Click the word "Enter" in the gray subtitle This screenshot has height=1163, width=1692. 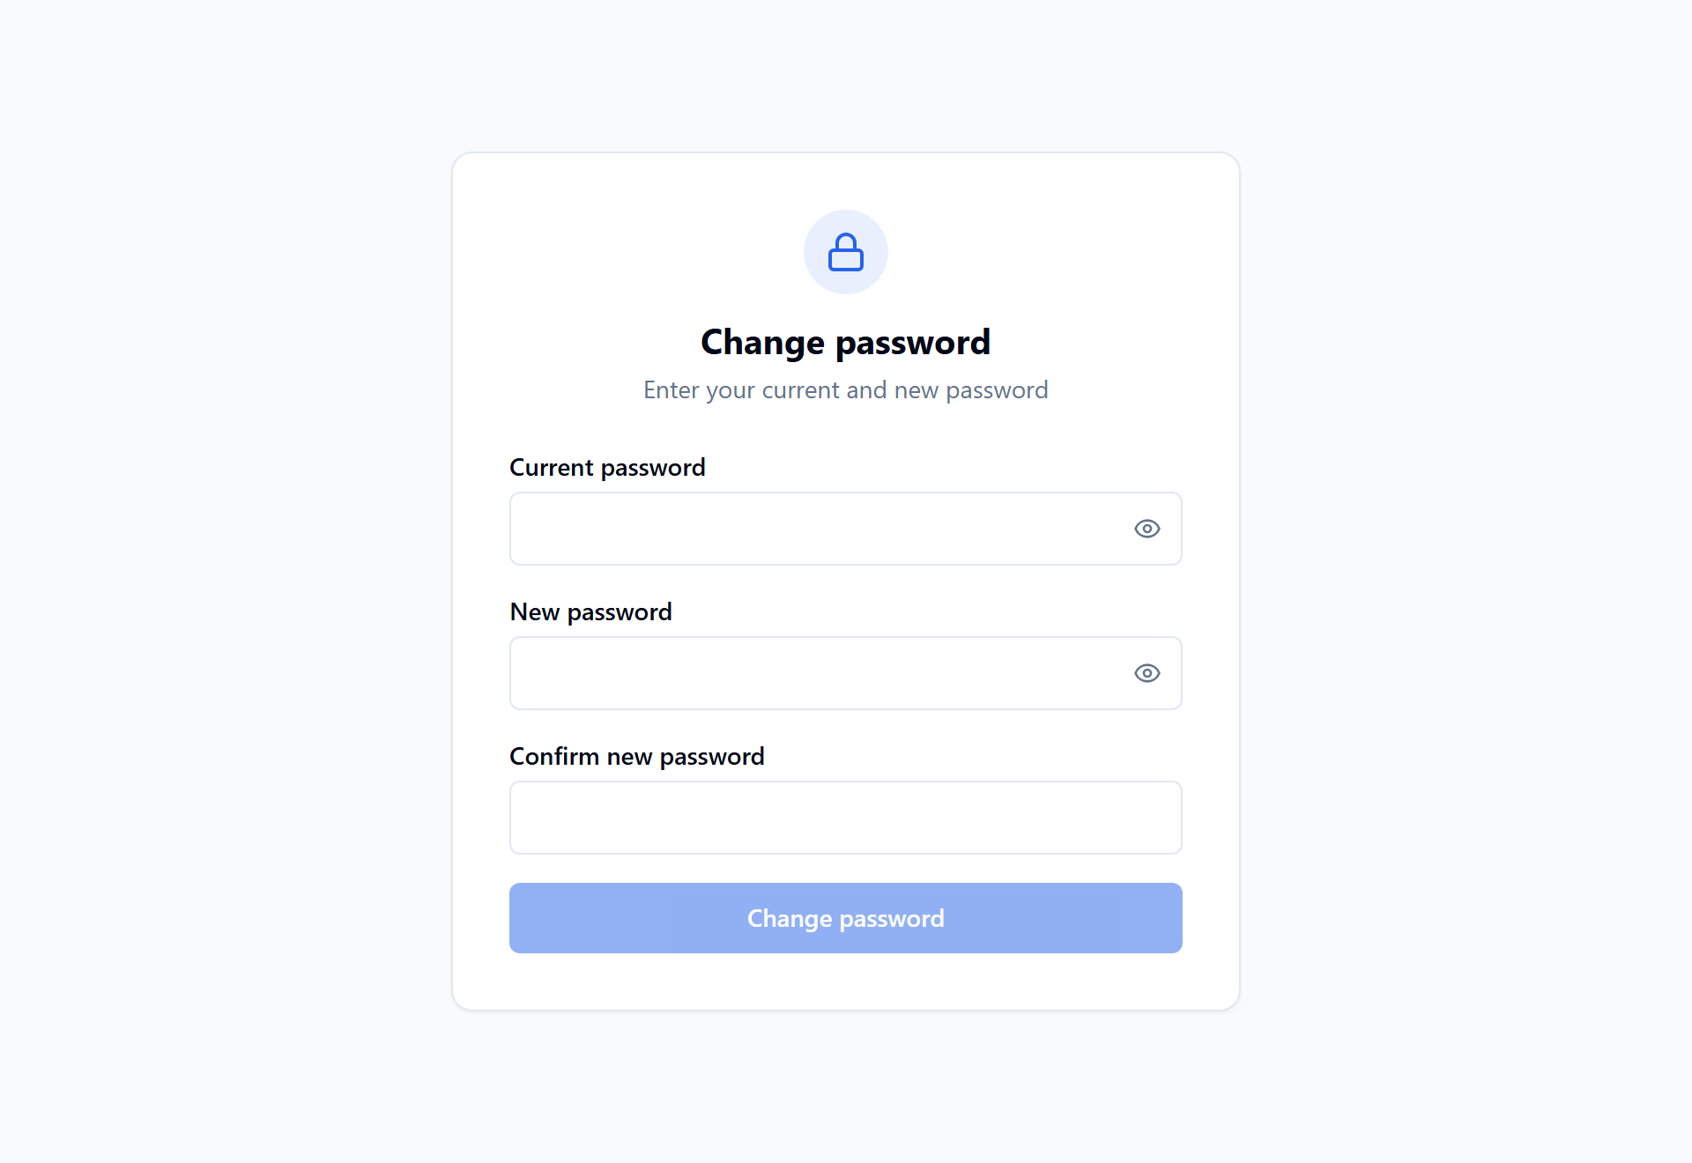click(672, 389)
